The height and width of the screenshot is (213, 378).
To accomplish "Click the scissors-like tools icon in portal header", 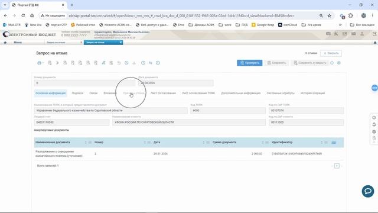I will pos(336,34).
